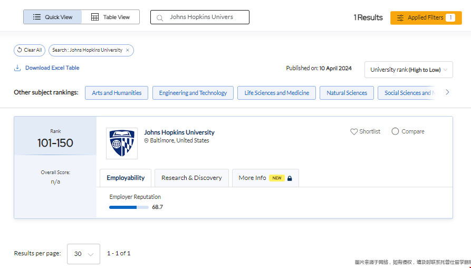The height and width of the screenshot is (268, 471).
Task: Open Engineering and Technology subject ranking
Action: pos(193,93)
